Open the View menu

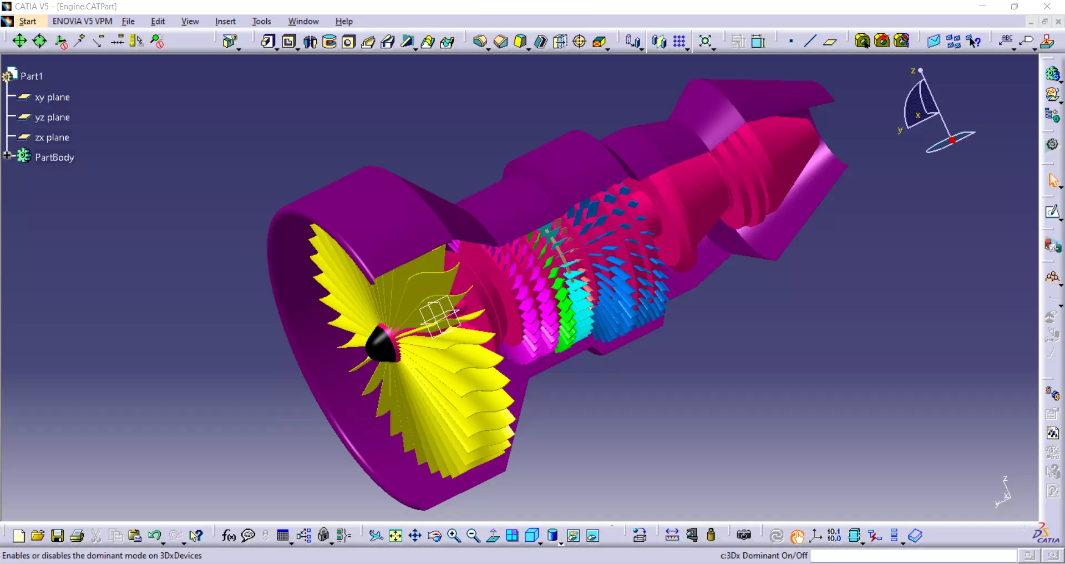click(x=190, y=21)
